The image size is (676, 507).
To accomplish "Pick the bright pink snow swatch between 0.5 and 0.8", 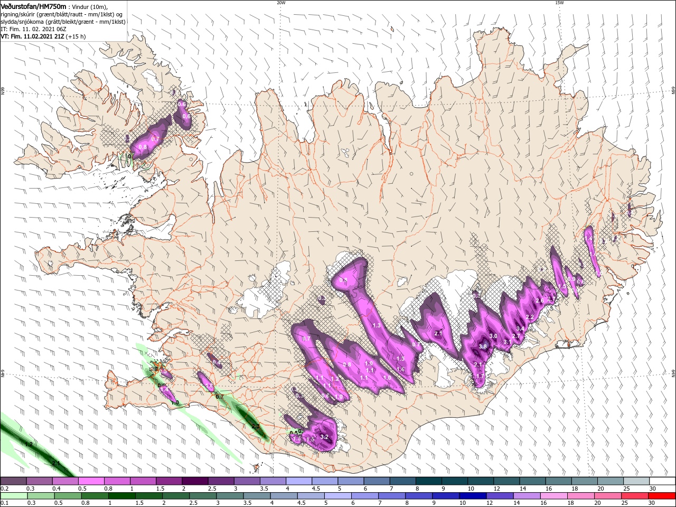I will tap(91, 481).
